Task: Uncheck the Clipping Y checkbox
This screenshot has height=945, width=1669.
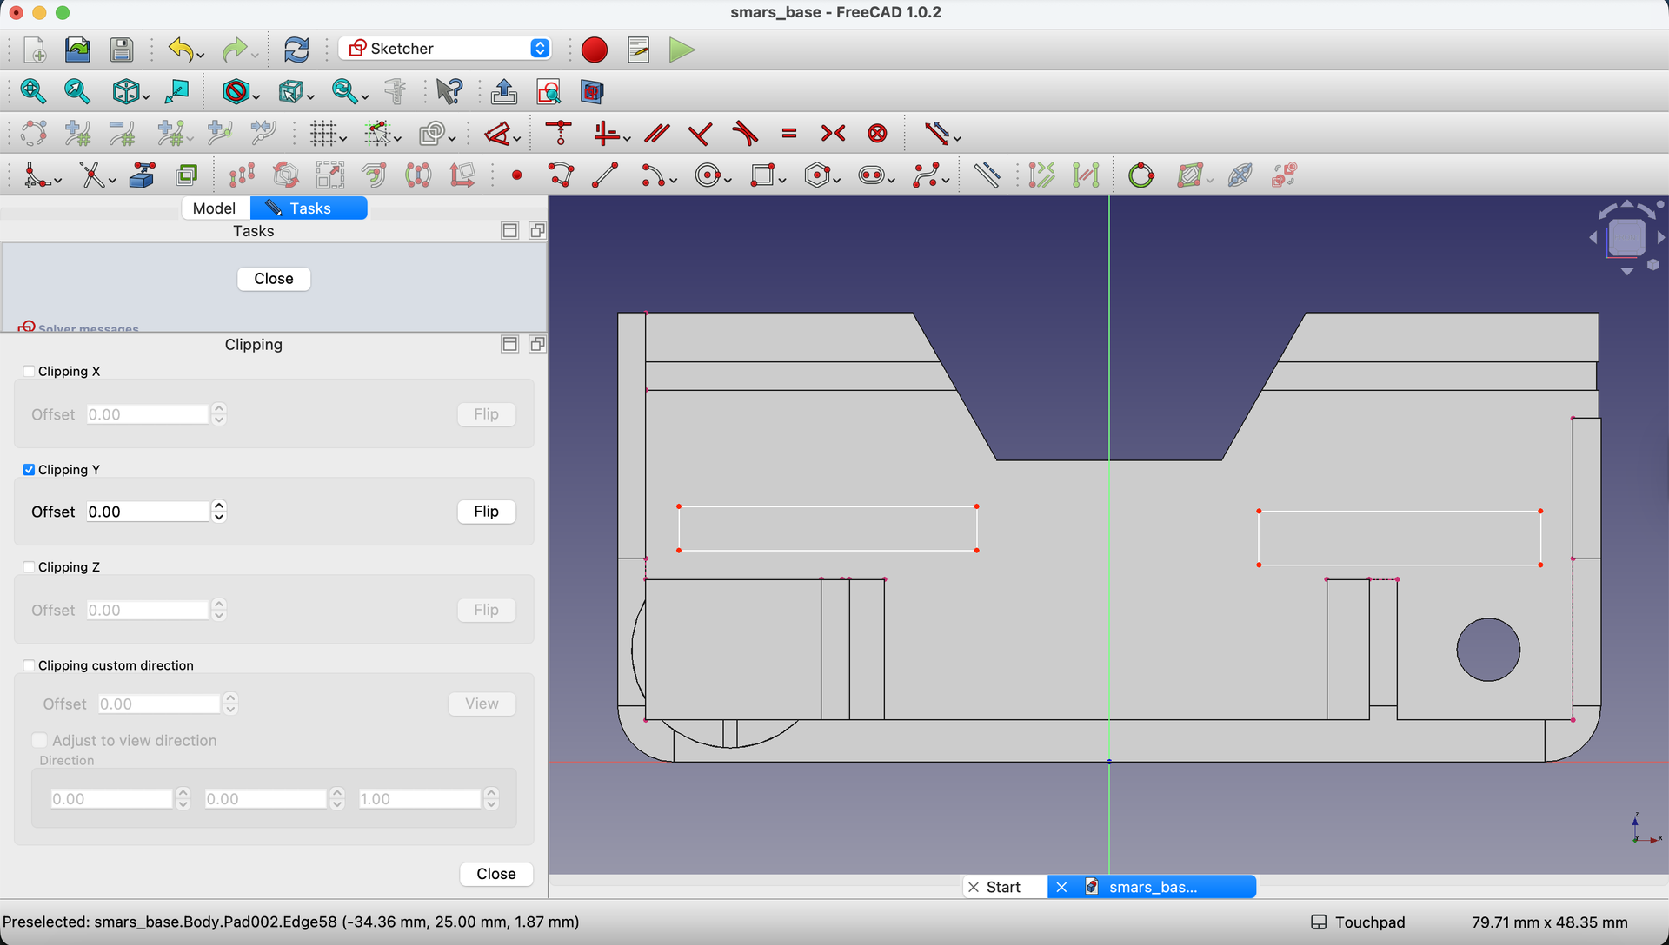Action: (29, 470)
